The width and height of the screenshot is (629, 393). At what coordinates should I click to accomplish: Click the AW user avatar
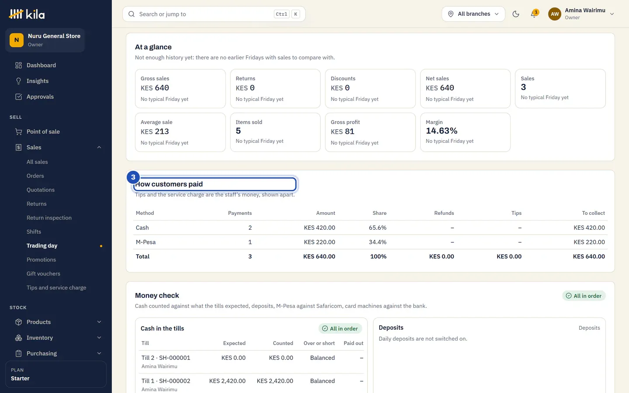[555, 14]
